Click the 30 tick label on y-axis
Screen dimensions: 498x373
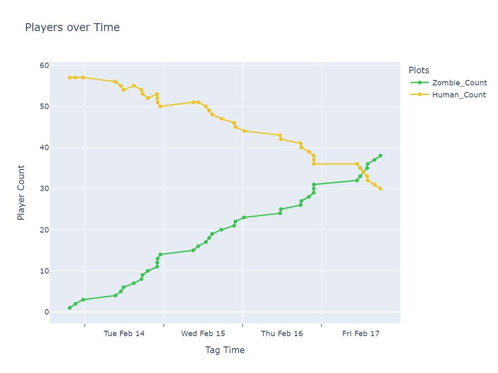point(44,189)
